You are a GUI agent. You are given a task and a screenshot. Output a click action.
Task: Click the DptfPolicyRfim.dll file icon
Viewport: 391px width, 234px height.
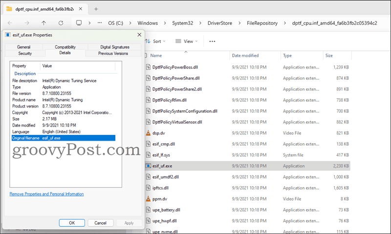148,100
